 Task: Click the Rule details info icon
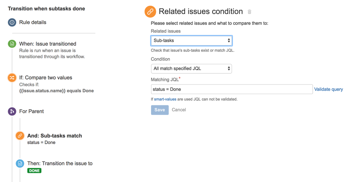12,22
